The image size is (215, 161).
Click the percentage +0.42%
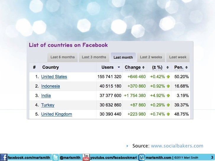[157, 77]
